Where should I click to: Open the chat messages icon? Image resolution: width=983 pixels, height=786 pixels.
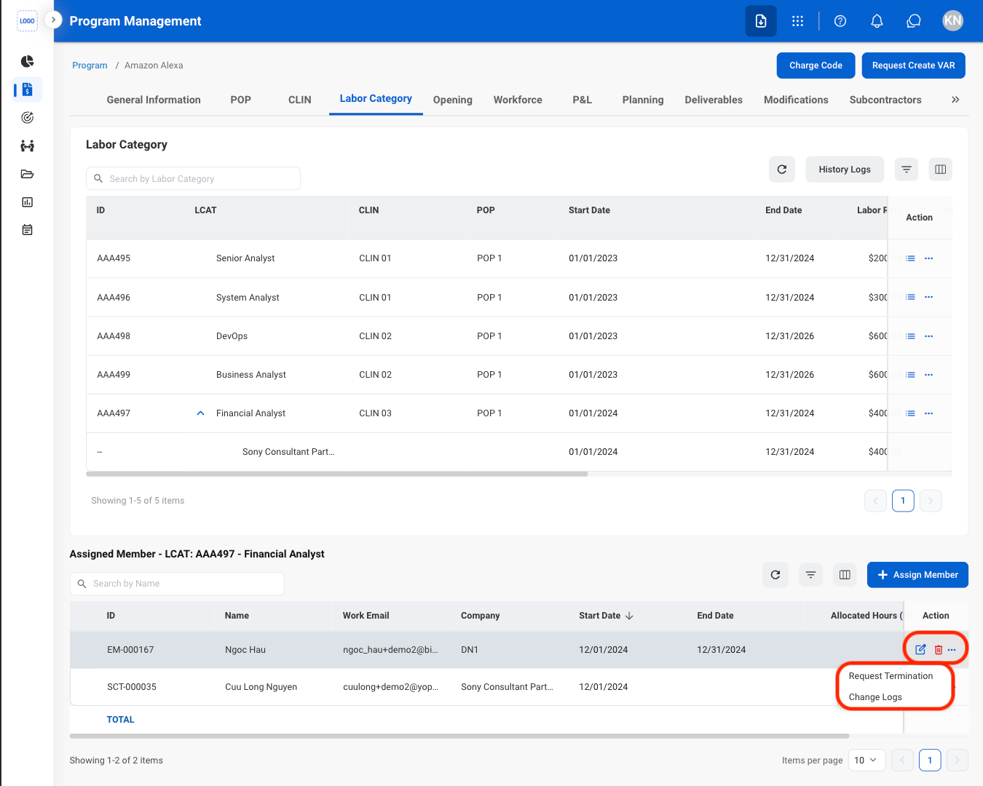(914, 21)
